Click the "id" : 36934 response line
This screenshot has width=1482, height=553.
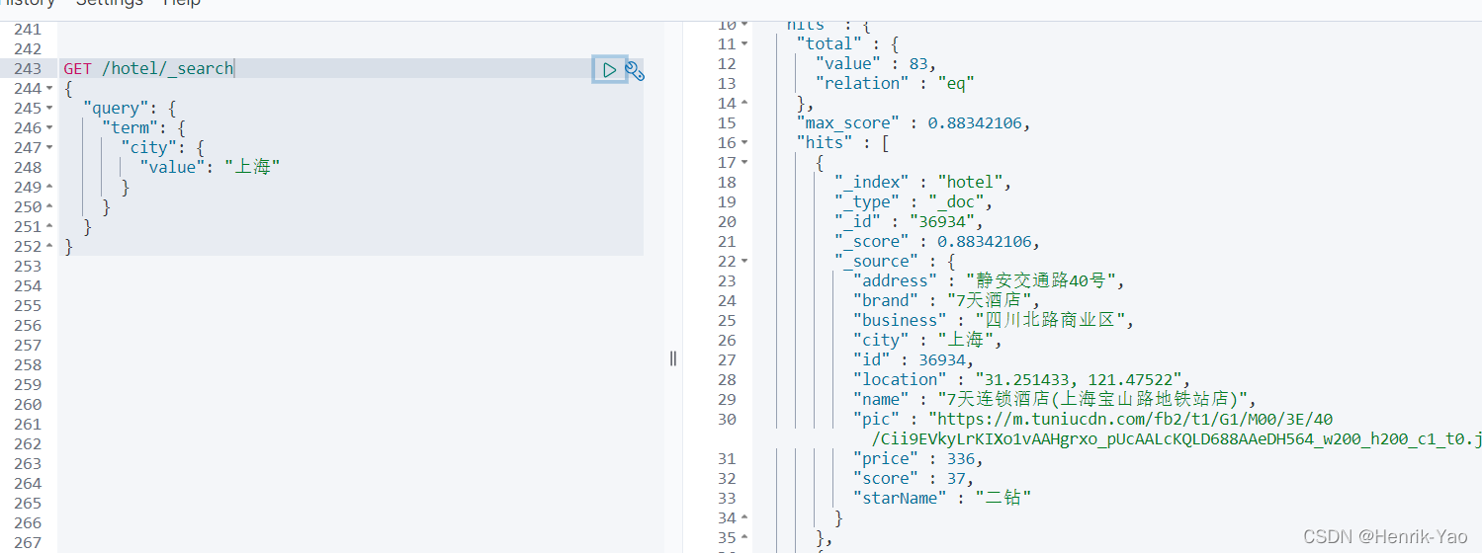tap(913, 359)
